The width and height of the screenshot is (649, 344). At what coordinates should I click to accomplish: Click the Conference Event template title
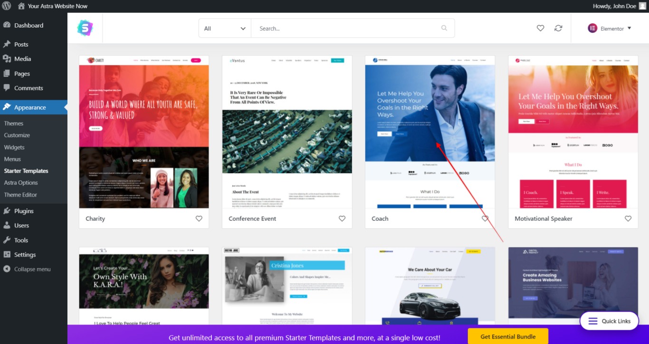[x=252, y=219]
